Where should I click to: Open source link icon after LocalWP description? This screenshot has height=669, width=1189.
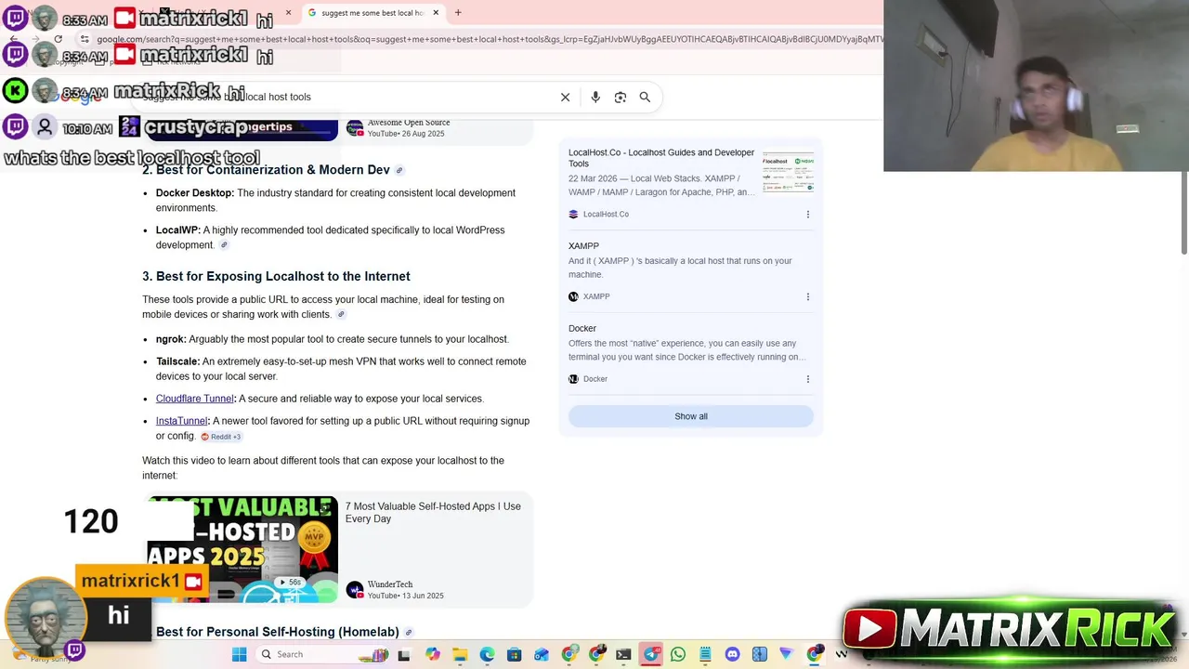(x=224, y=245)
